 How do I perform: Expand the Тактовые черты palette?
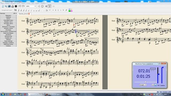tap(8, 23)
